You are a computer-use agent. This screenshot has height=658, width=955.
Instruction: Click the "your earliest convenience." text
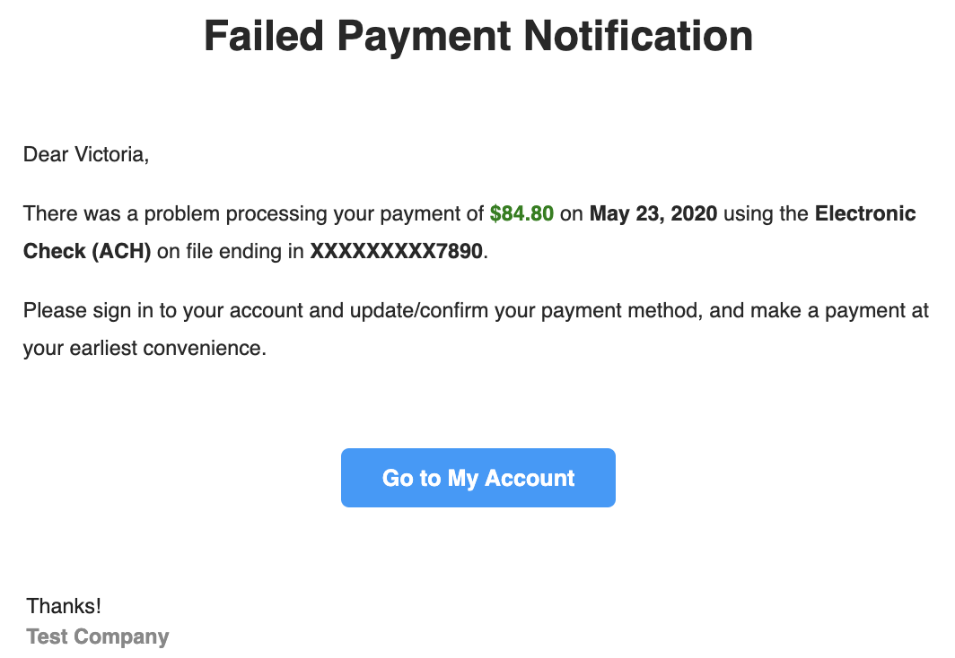[145, 349]
